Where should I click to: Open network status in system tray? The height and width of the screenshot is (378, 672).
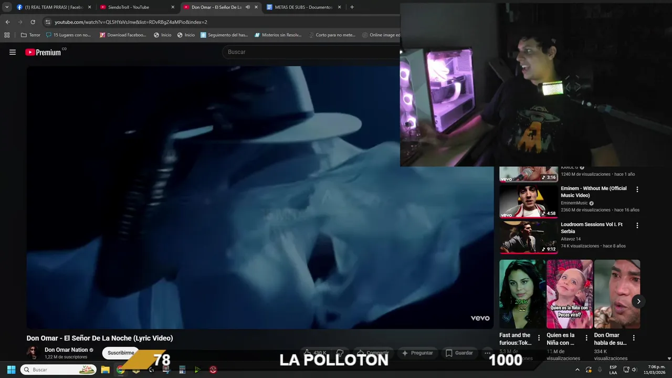click(626, 370)
